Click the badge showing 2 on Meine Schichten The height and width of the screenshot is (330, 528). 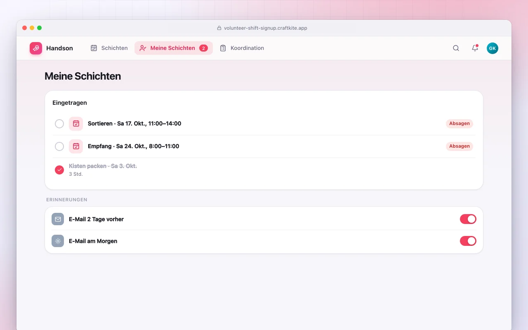(203, 48)
